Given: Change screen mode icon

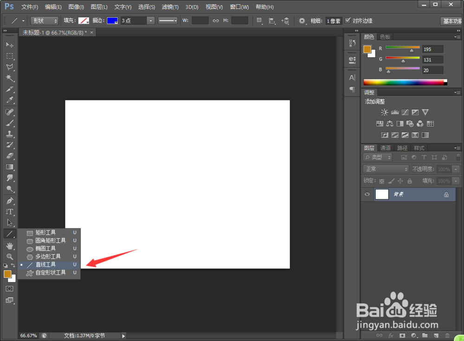Looking at the screenshot, I should click(x=9, y=300).
